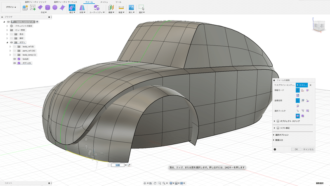The image size is (330, 186).
Task: Enable the ソフト修正 checkbox
Action: [278, 128]
